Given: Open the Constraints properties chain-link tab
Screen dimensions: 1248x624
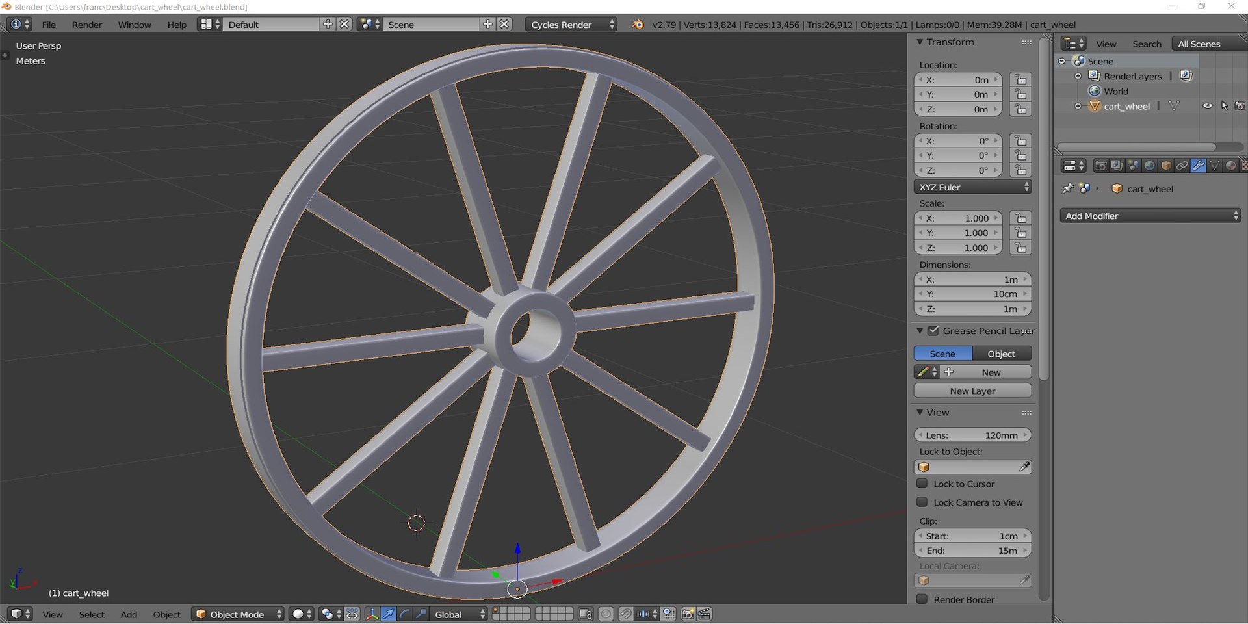Looking at the screenshot, I should (x=1182, y=166).
